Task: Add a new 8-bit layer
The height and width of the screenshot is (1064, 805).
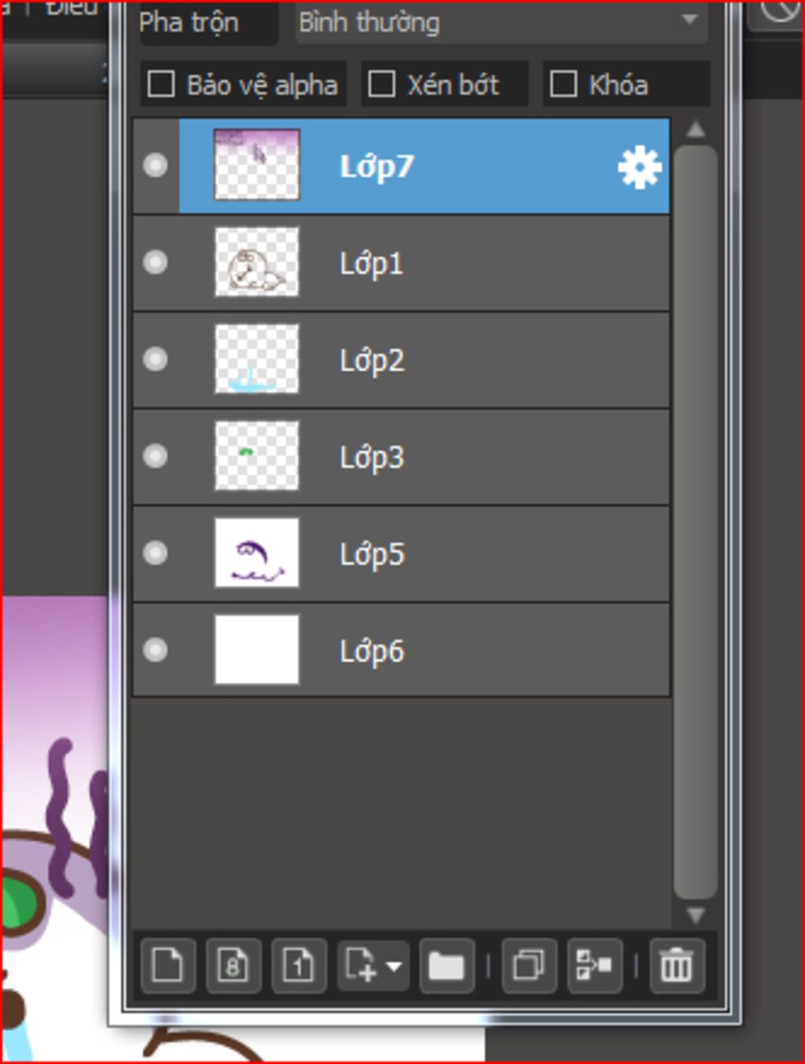Action: 233,966
